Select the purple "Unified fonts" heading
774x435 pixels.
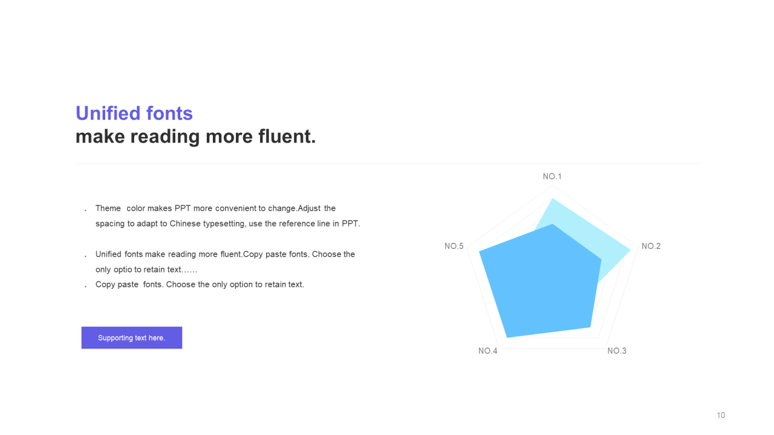[x=134, y=114]
